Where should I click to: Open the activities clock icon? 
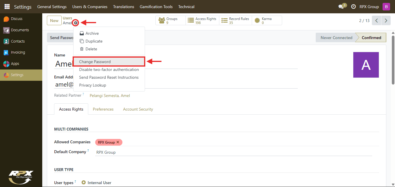coord(353,7)
